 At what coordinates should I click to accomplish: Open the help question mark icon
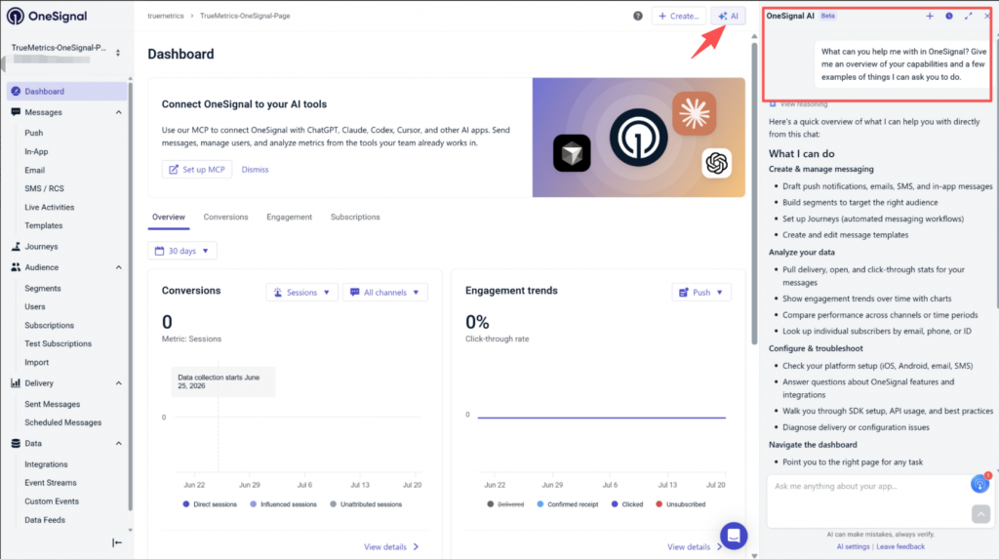coord(638,16)
